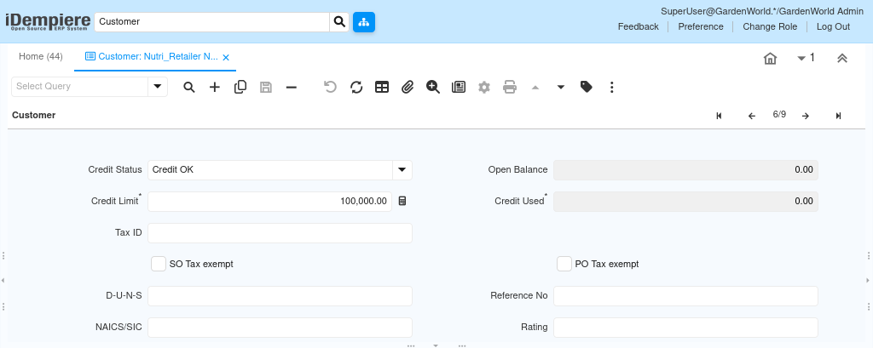The image size is (873, 348).
Task: Click the Change Role link
Action: click(770, 26)
